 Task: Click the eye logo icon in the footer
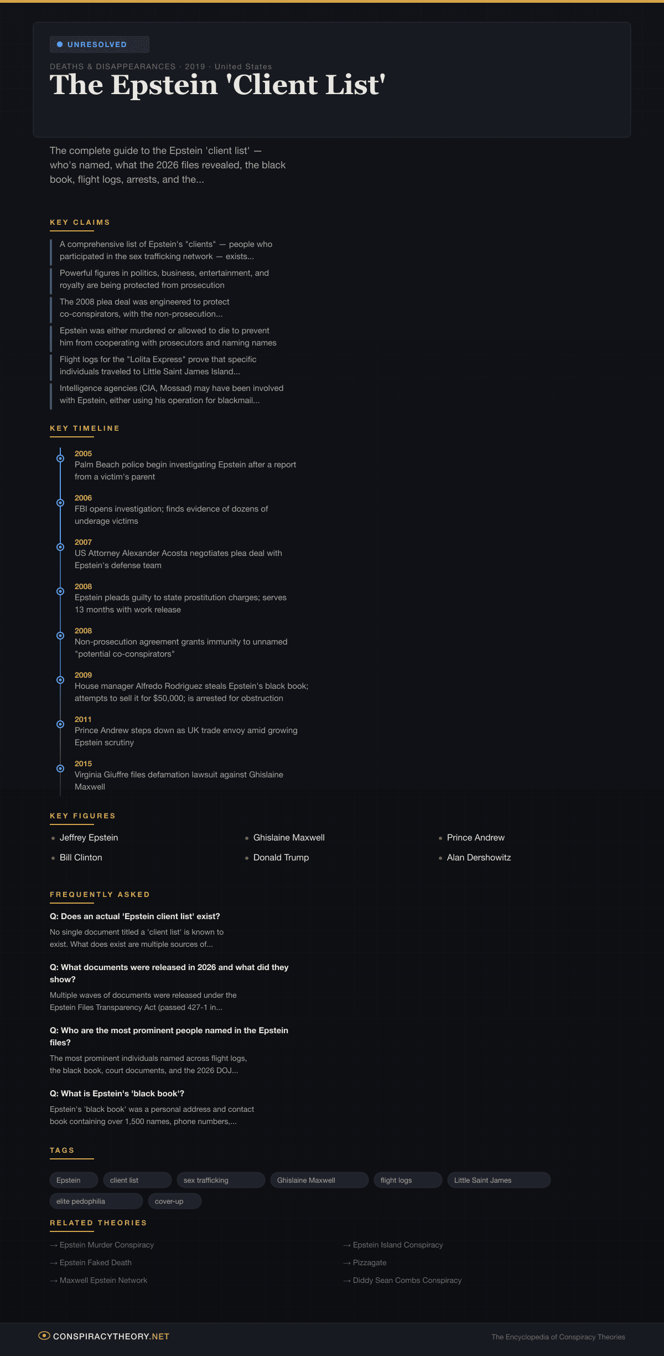click(44, 1336)
